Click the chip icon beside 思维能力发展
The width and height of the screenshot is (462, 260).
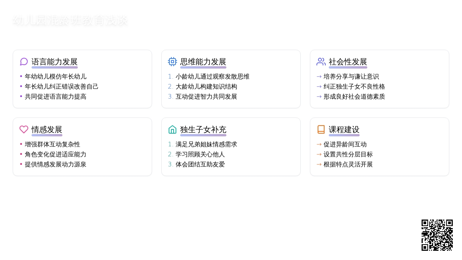point(172,62)
